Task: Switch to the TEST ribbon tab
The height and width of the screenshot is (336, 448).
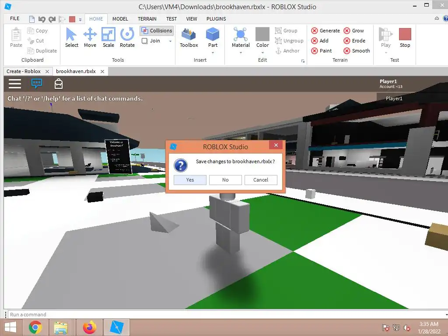Action: (171, 19)
